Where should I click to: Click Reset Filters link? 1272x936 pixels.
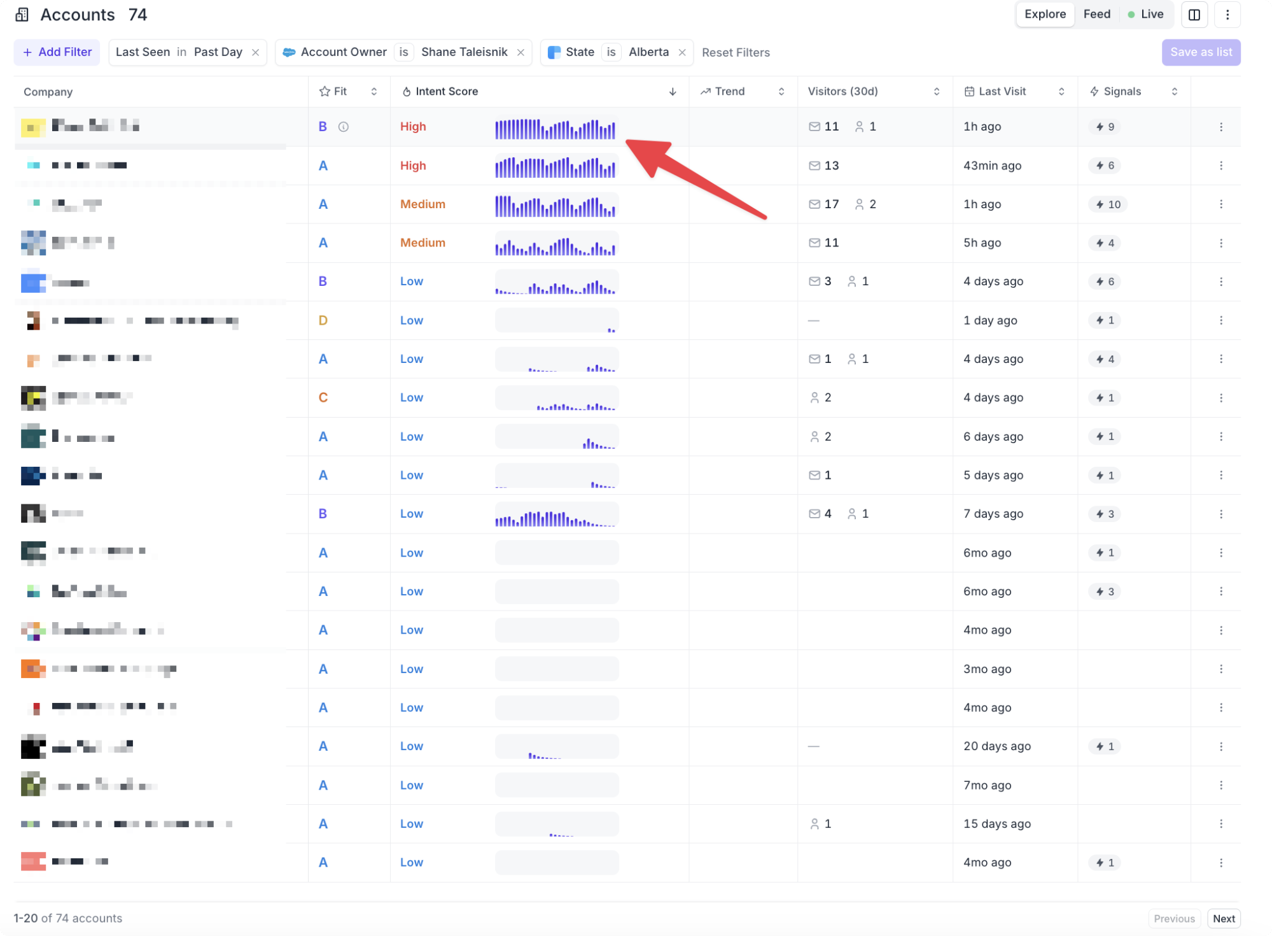tap(736, 53)
